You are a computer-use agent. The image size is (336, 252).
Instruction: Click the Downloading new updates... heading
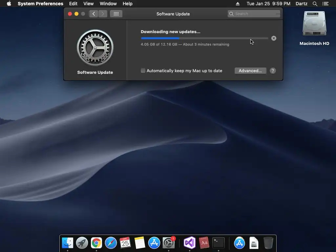pyautogui.click(x=171, y=32)
